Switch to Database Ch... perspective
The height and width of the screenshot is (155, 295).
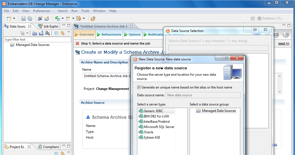pyautogui.click(x=270, y=18)
